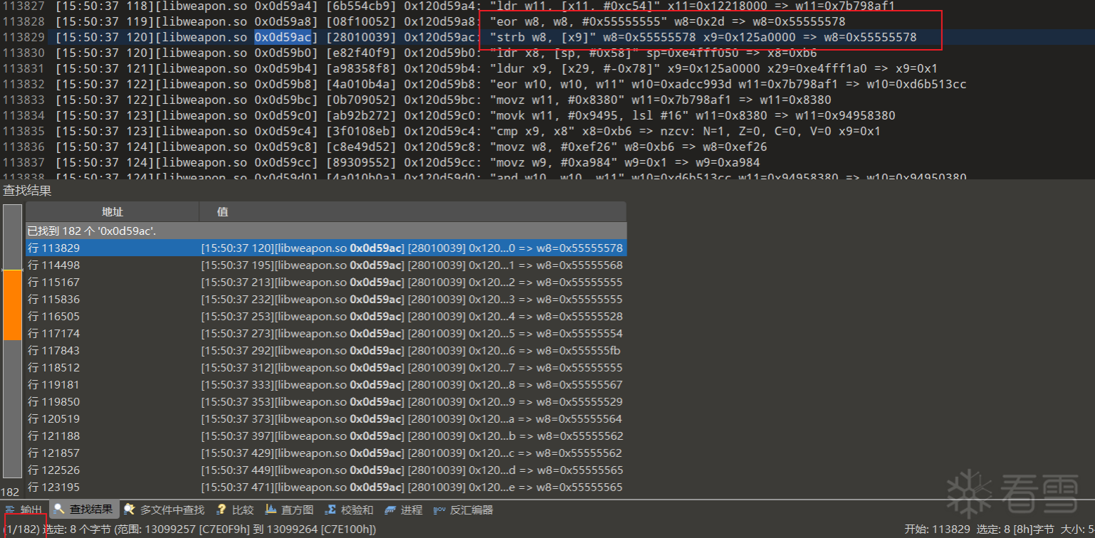The image size is (1095, 538).
Task: Open result 行 117174
Action: (x=326, y=334)
